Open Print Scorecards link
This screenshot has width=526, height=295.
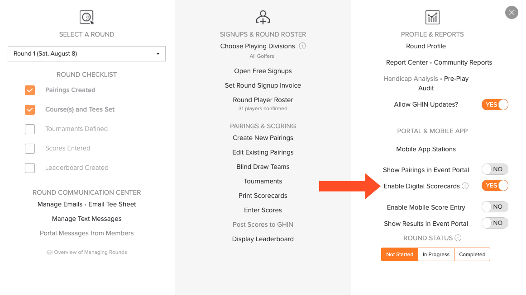coord(263,196)
